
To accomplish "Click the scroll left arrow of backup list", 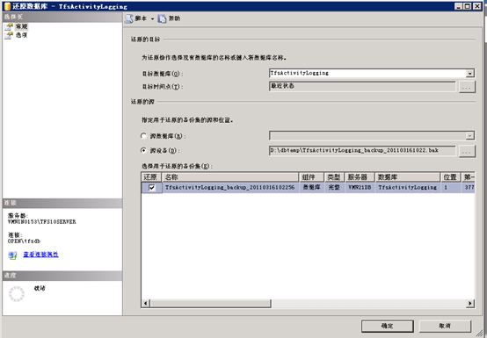I will pyautogui.click(x=145, y=303).
